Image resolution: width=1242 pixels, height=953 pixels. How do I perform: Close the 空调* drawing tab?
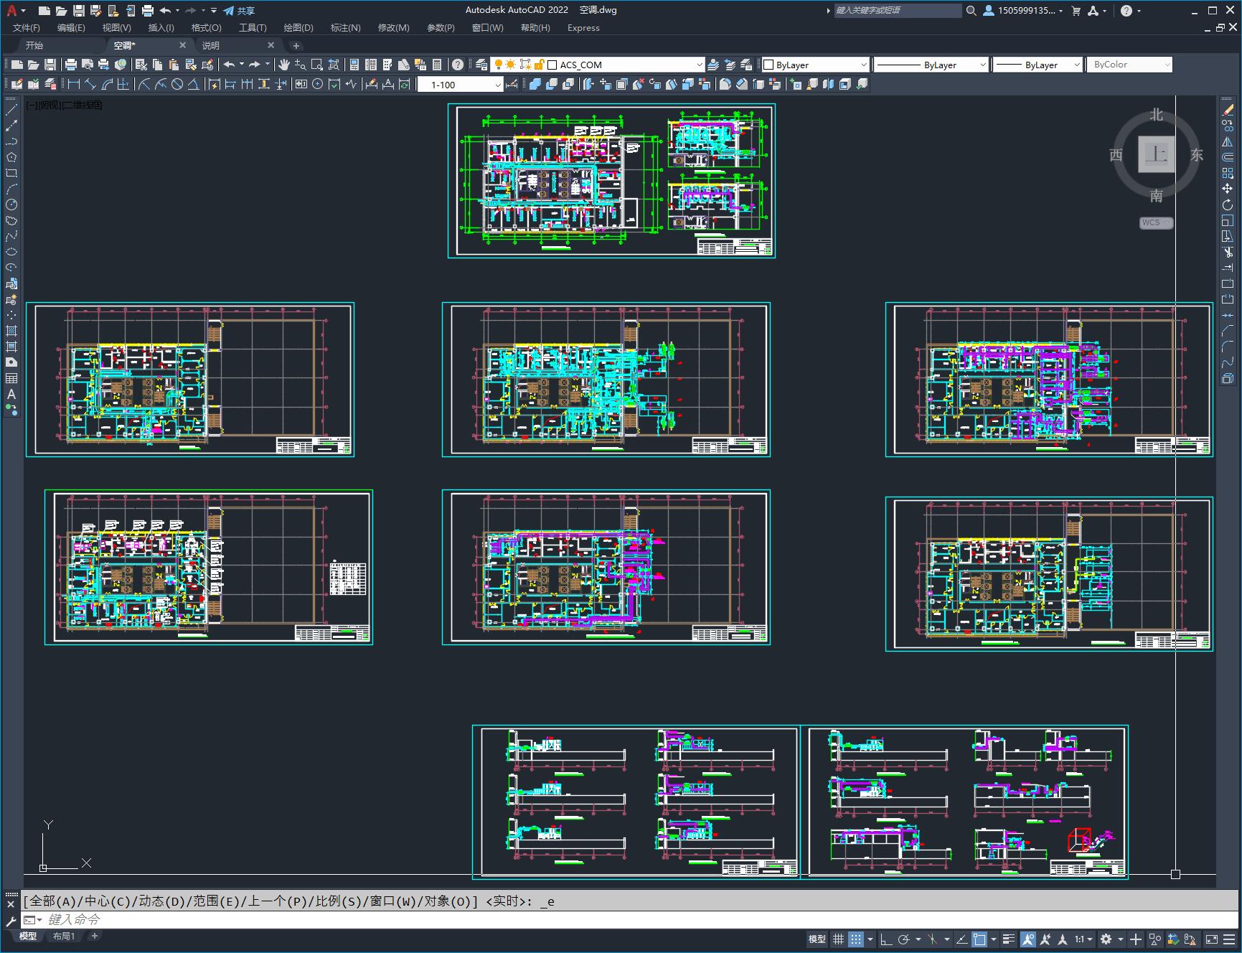pyautogui.click(x=182, y=45)
